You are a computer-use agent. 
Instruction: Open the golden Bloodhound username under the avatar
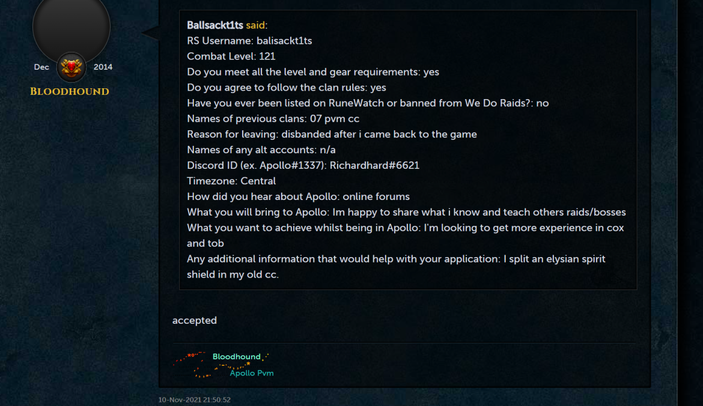[70, 91]
